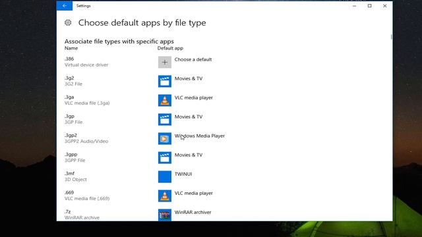Select the .3gp file extension text
The height and width of the screenshot is (237, 422).
[69, 116]
